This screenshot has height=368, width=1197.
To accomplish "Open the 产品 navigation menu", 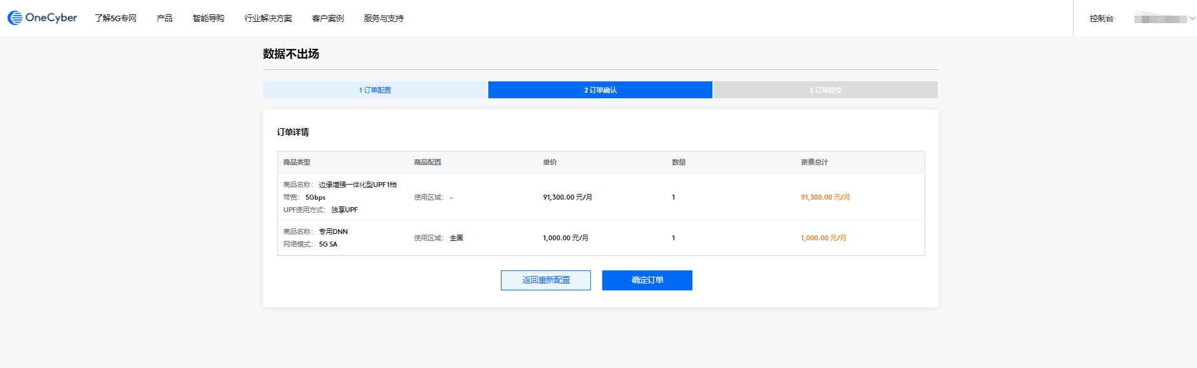I will pyautogui.click(x=165, y=18).
